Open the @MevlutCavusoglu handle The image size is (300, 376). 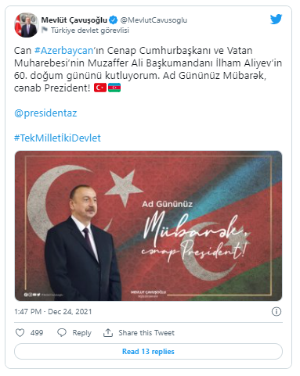(154, 20)
